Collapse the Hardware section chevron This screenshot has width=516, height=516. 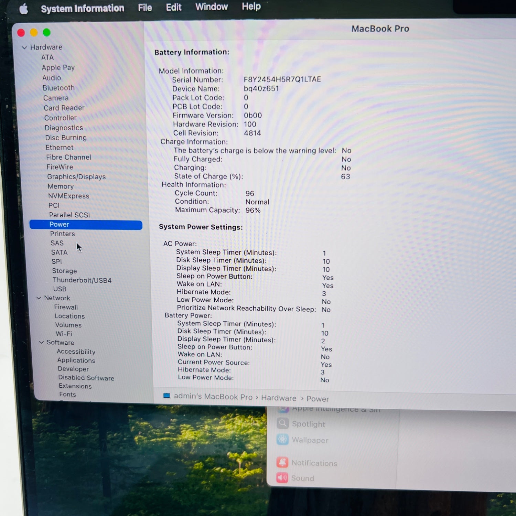(24, 47)
